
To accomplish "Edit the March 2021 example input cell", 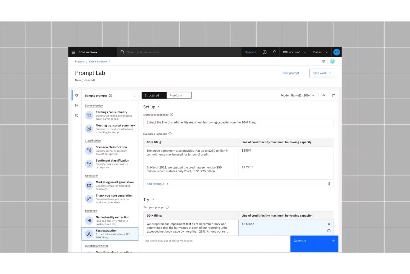I will [x=191, y=171].
